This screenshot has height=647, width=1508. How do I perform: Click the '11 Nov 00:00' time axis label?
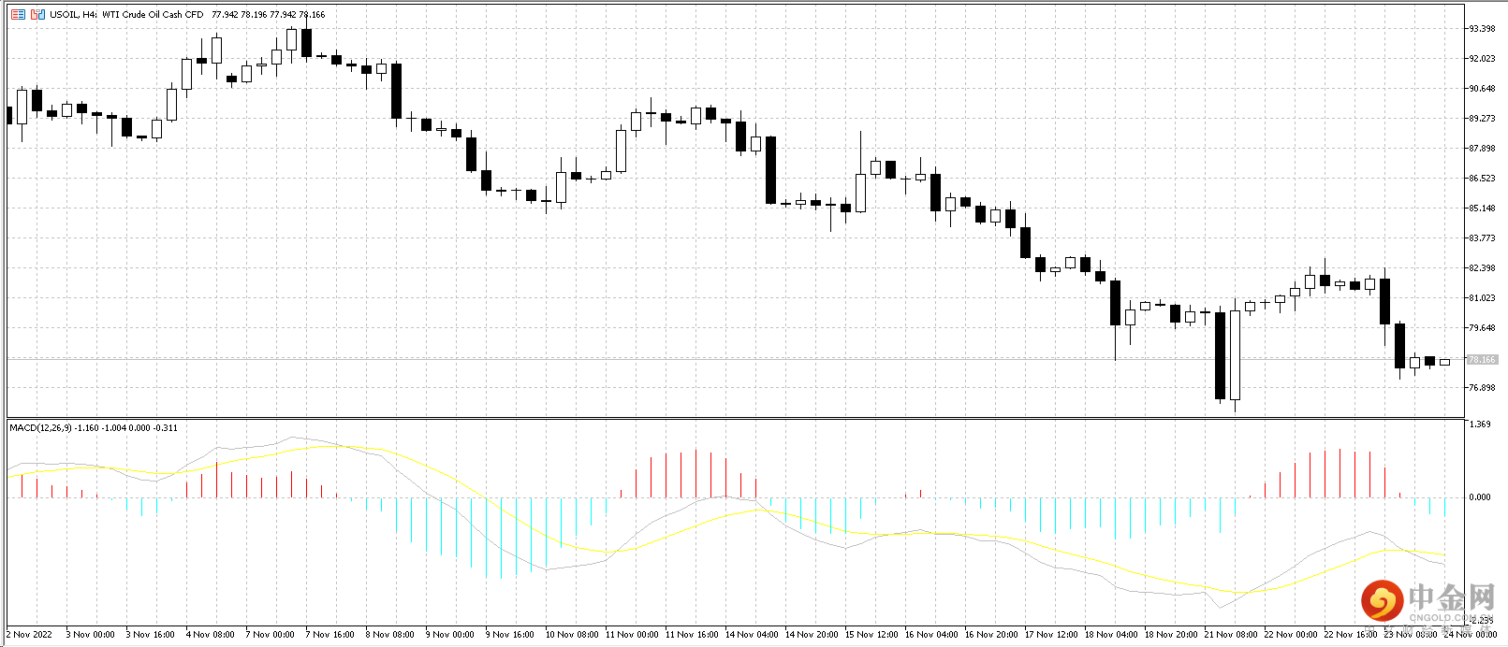point(632,635)
